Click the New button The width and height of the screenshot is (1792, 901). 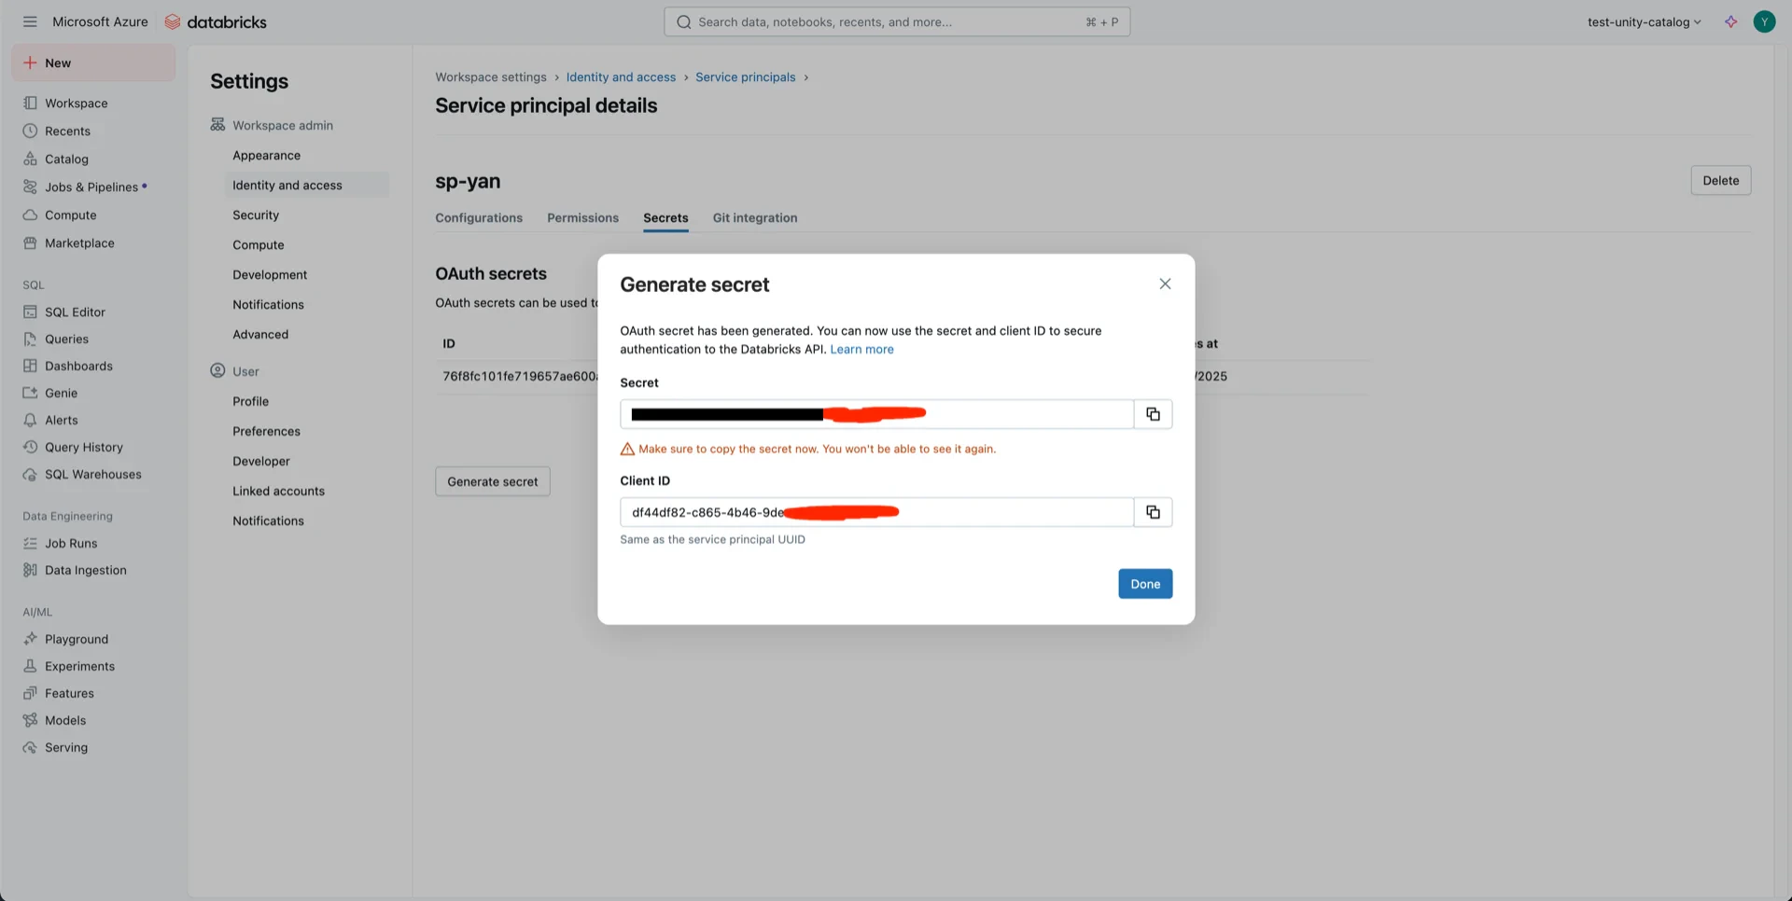coord(93,62)
